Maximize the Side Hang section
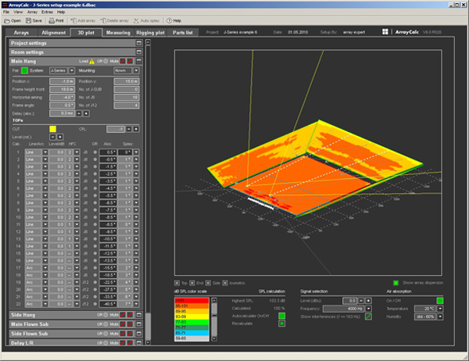This screenshot has width=469, height=361. coord(138,313)
